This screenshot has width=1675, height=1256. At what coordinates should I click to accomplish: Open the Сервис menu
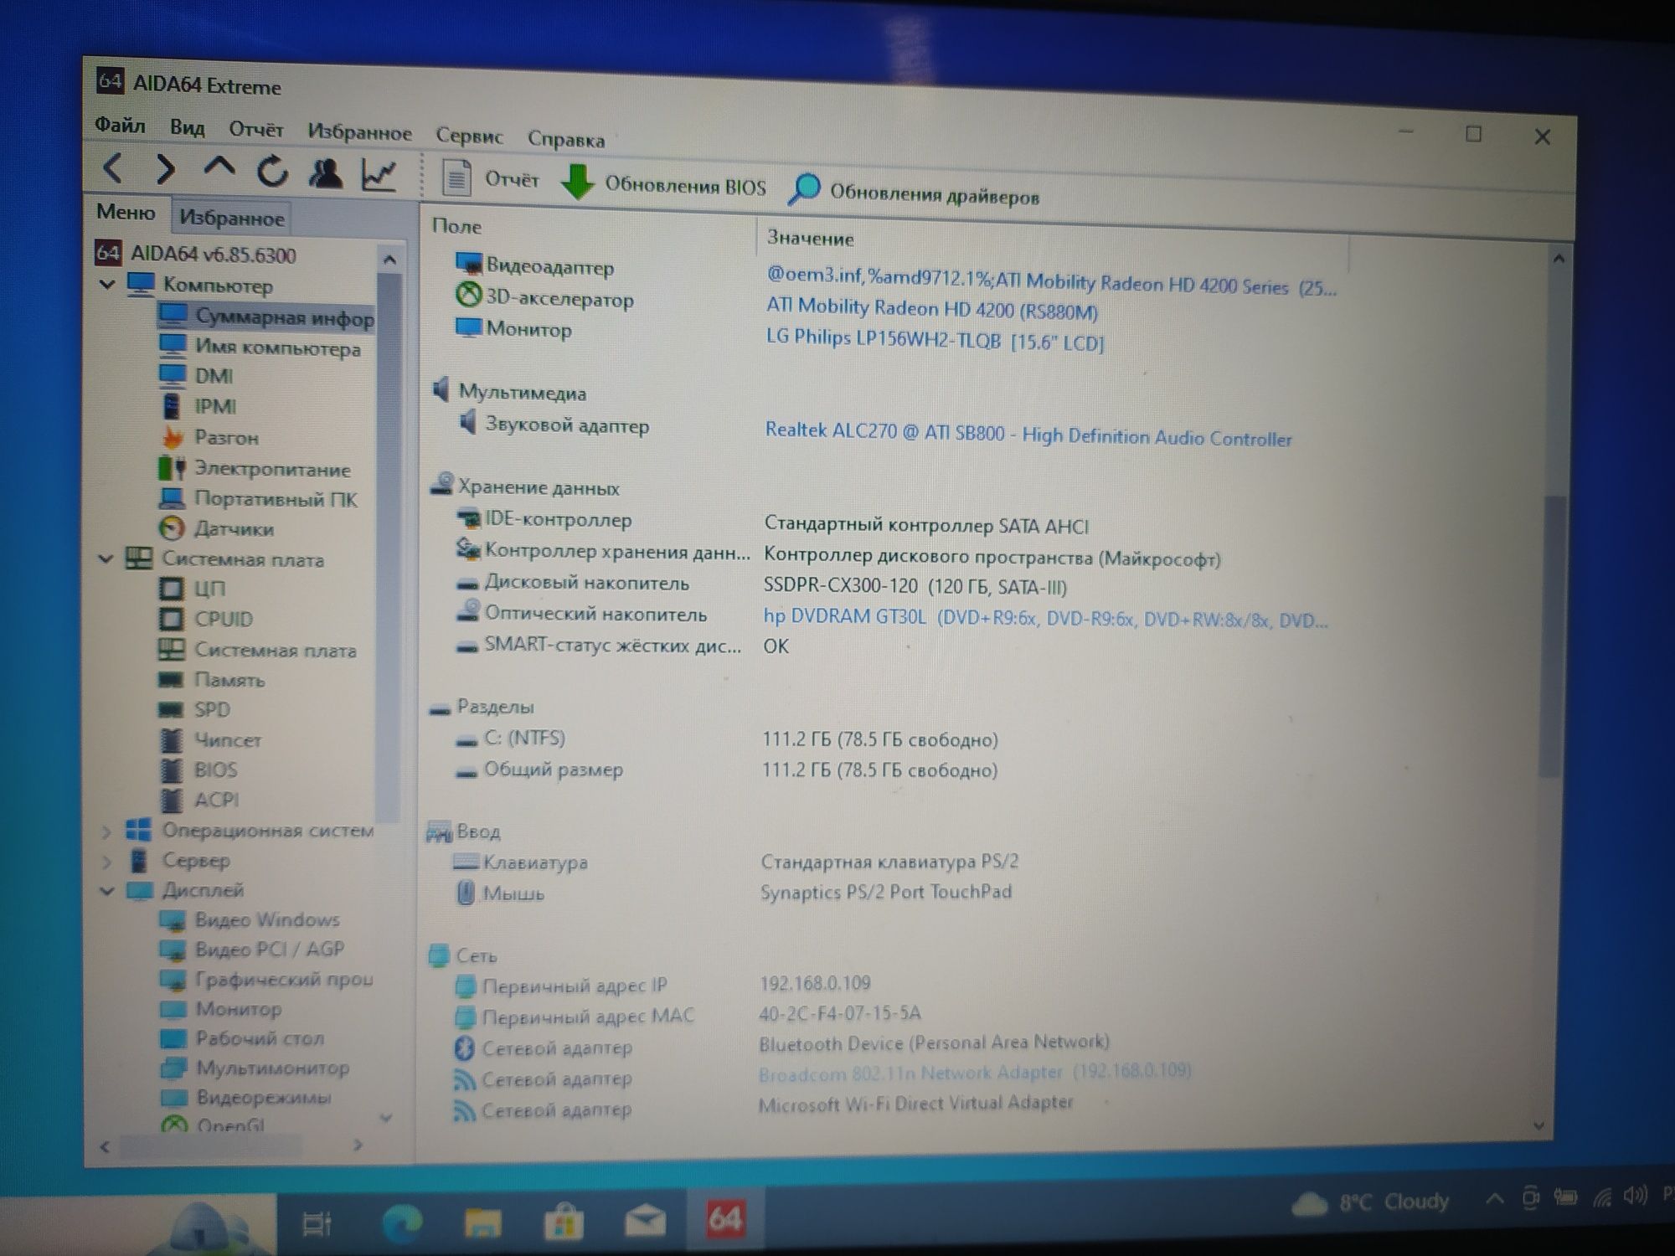coord(469,136)
